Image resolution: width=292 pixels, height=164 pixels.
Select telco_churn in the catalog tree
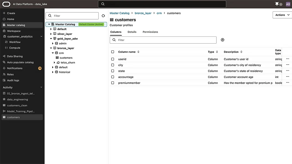tap(68, 63)
